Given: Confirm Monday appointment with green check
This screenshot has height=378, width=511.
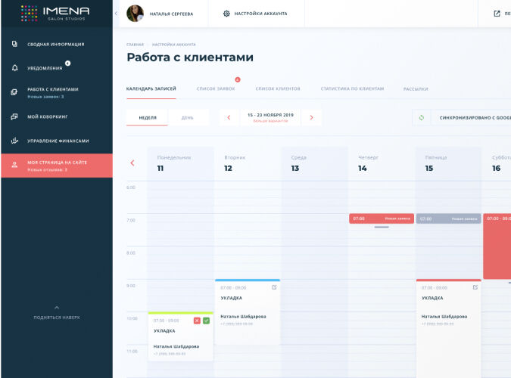Looking at the screenshot, I should point(206,321).
